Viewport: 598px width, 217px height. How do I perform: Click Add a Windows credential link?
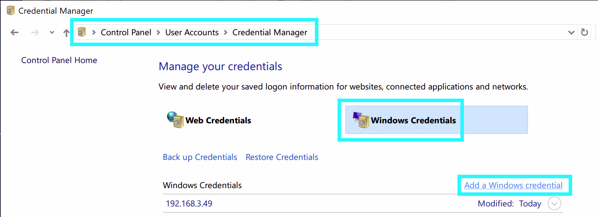click(x=513, y=185)
